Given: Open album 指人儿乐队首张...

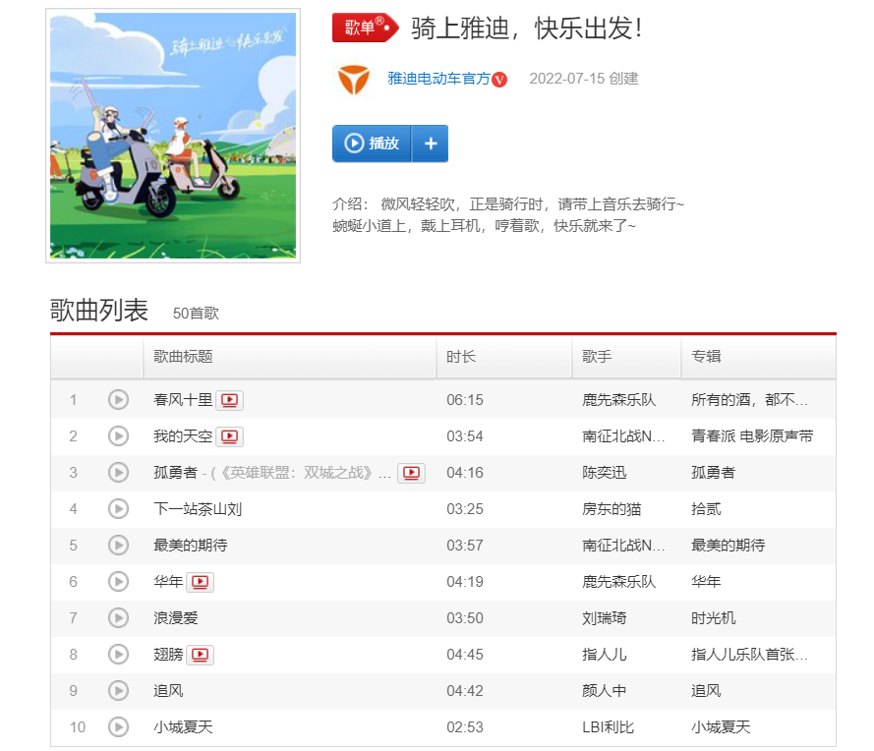Looking at the screenshot, I should (749, 654).
